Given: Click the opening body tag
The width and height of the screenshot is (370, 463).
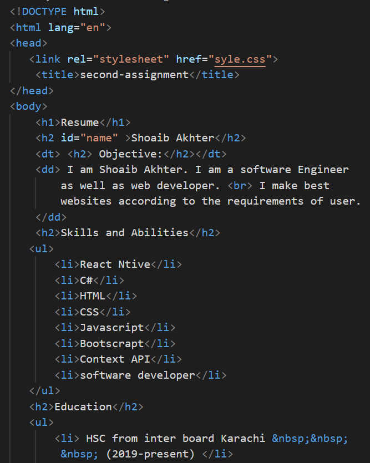Looking at the screenshot, I should [29, 106].
